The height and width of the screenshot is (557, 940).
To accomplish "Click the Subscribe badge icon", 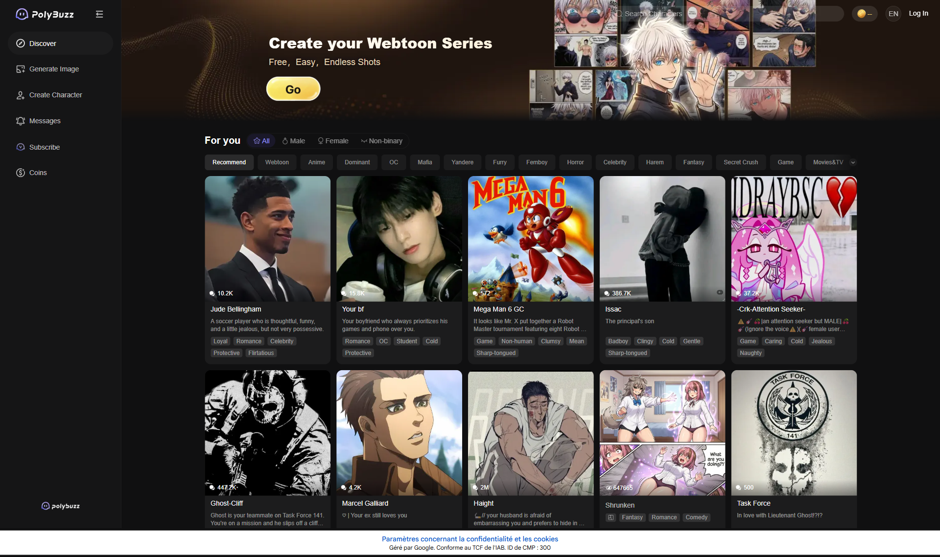I will click(21, 147).
